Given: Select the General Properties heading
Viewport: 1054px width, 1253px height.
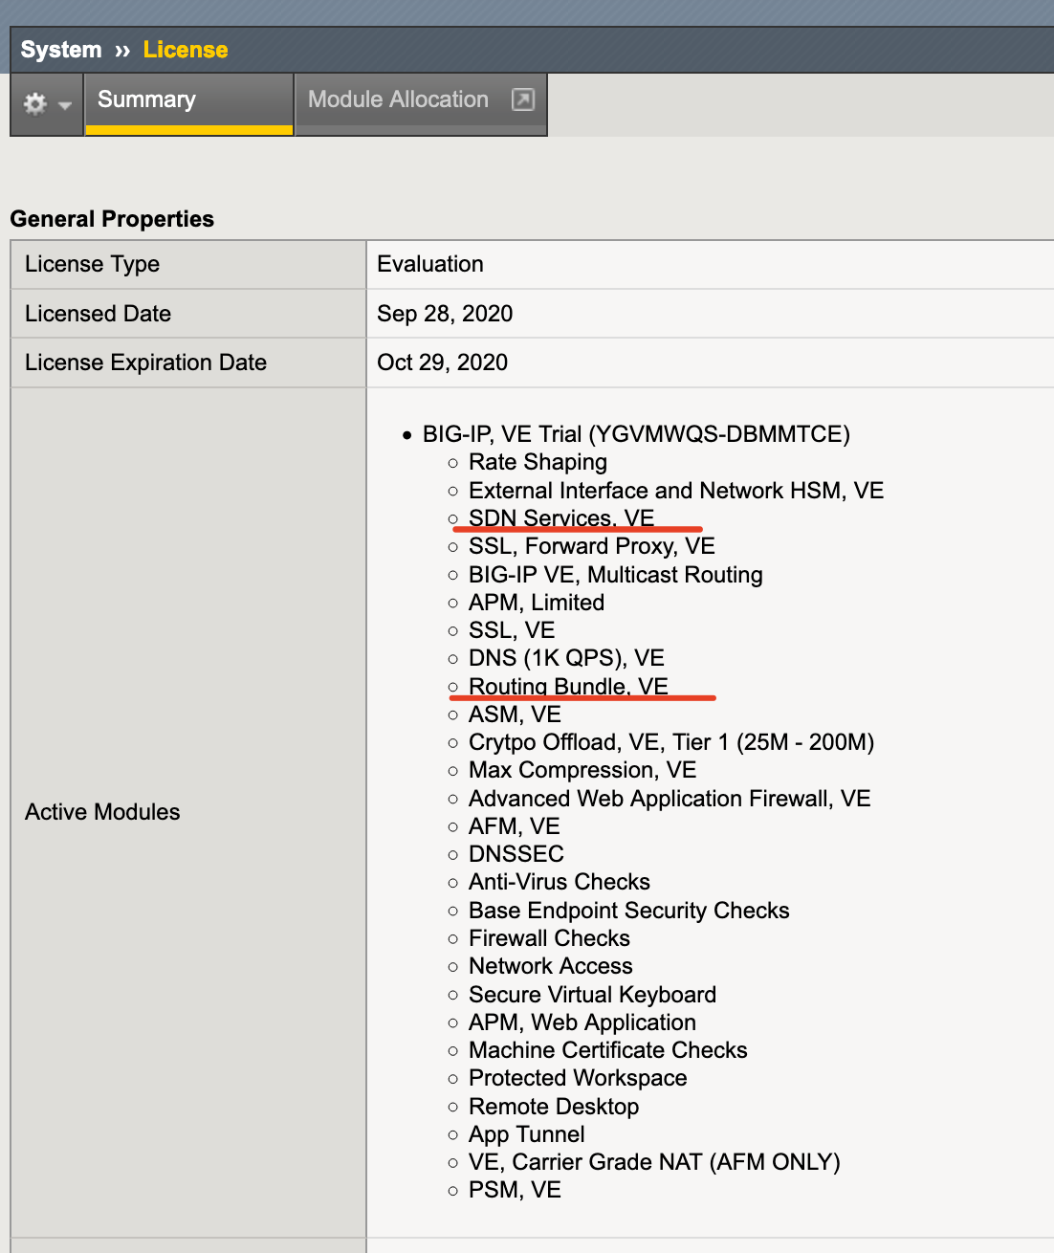Looking at the screenshot, I should tap(112, 219).
